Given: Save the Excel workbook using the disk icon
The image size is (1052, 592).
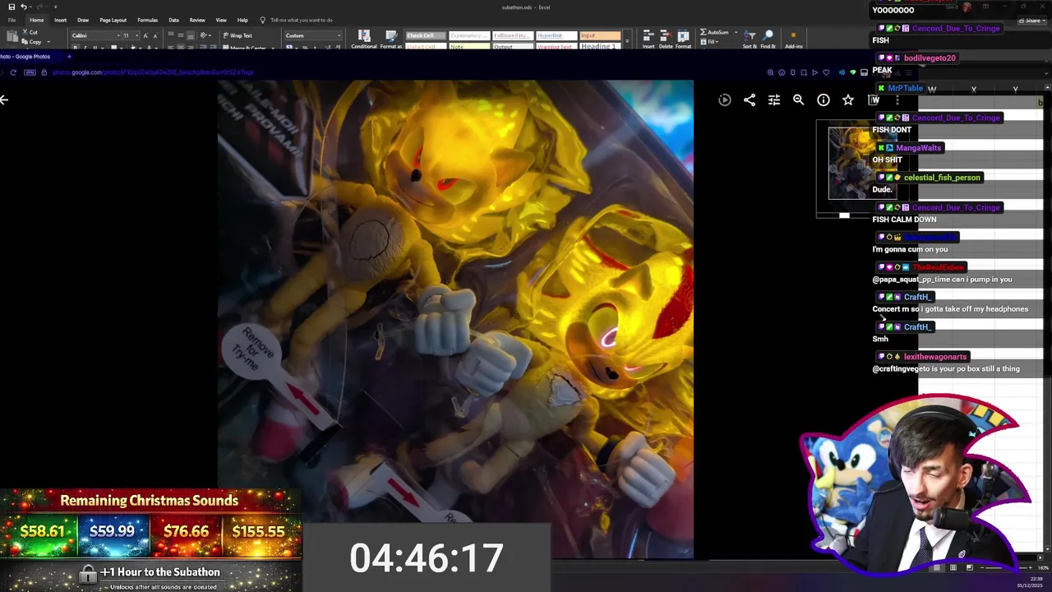Looking at the screenshot, I should click(x=12, y=7).
